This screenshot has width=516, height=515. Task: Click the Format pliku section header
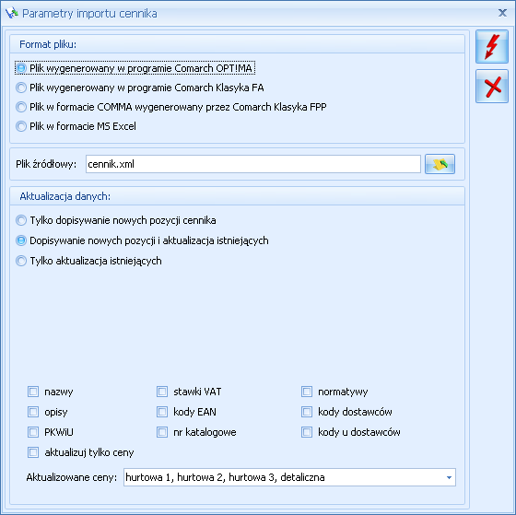point(237,44)
